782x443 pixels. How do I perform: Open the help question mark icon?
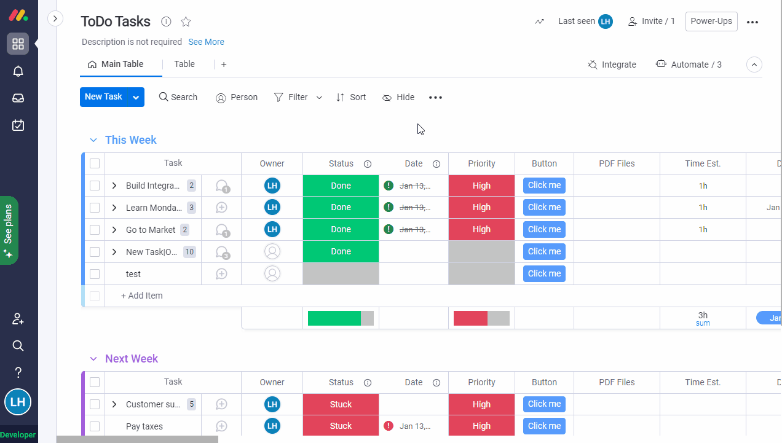(18, 372)
